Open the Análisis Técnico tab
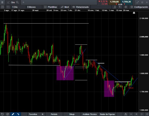Viewport: 149px width, 116px height. coord(90,114)
